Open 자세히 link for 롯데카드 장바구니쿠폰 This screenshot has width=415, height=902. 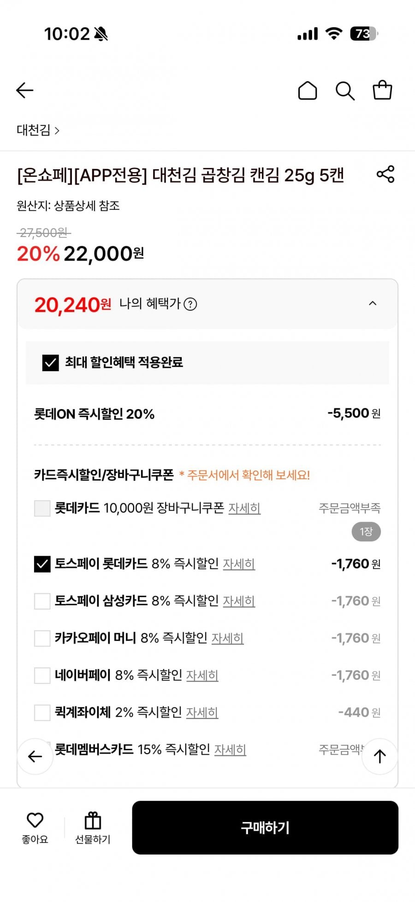tap(244, 508)
